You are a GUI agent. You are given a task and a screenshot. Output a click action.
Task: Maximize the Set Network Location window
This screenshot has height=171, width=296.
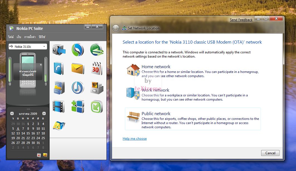[266, 18]
